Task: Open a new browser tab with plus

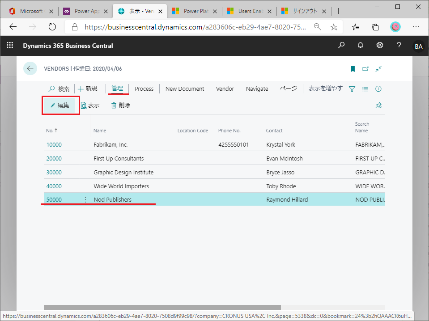Action: 339,11
